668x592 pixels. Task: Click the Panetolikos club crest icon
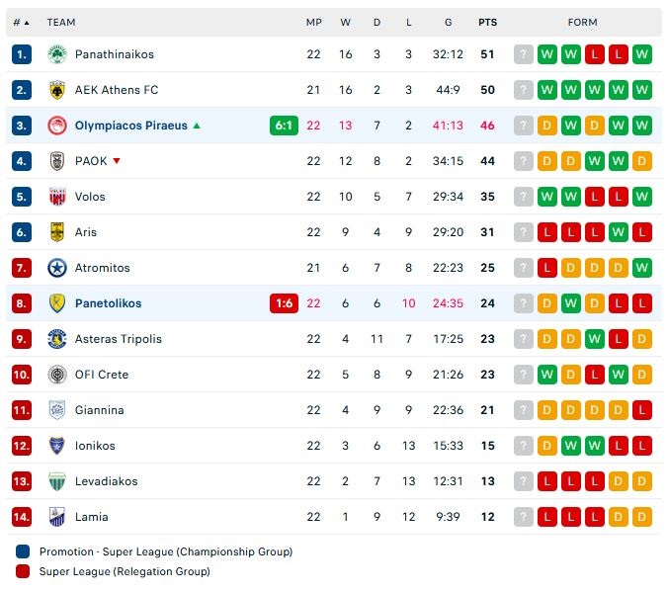(56, 303)
